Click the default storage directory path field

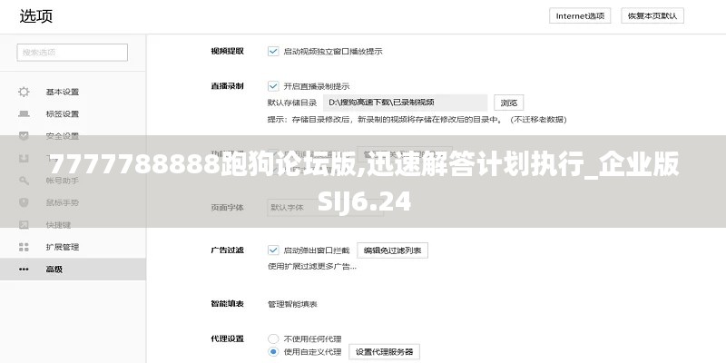(405, 103)
